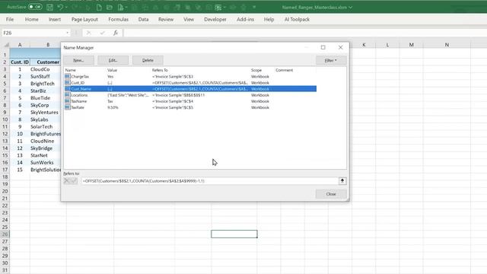This screenshot has width=487, height=274.
Task: Click the Close button in Name Manager
Action: click(x=331, y=194)
